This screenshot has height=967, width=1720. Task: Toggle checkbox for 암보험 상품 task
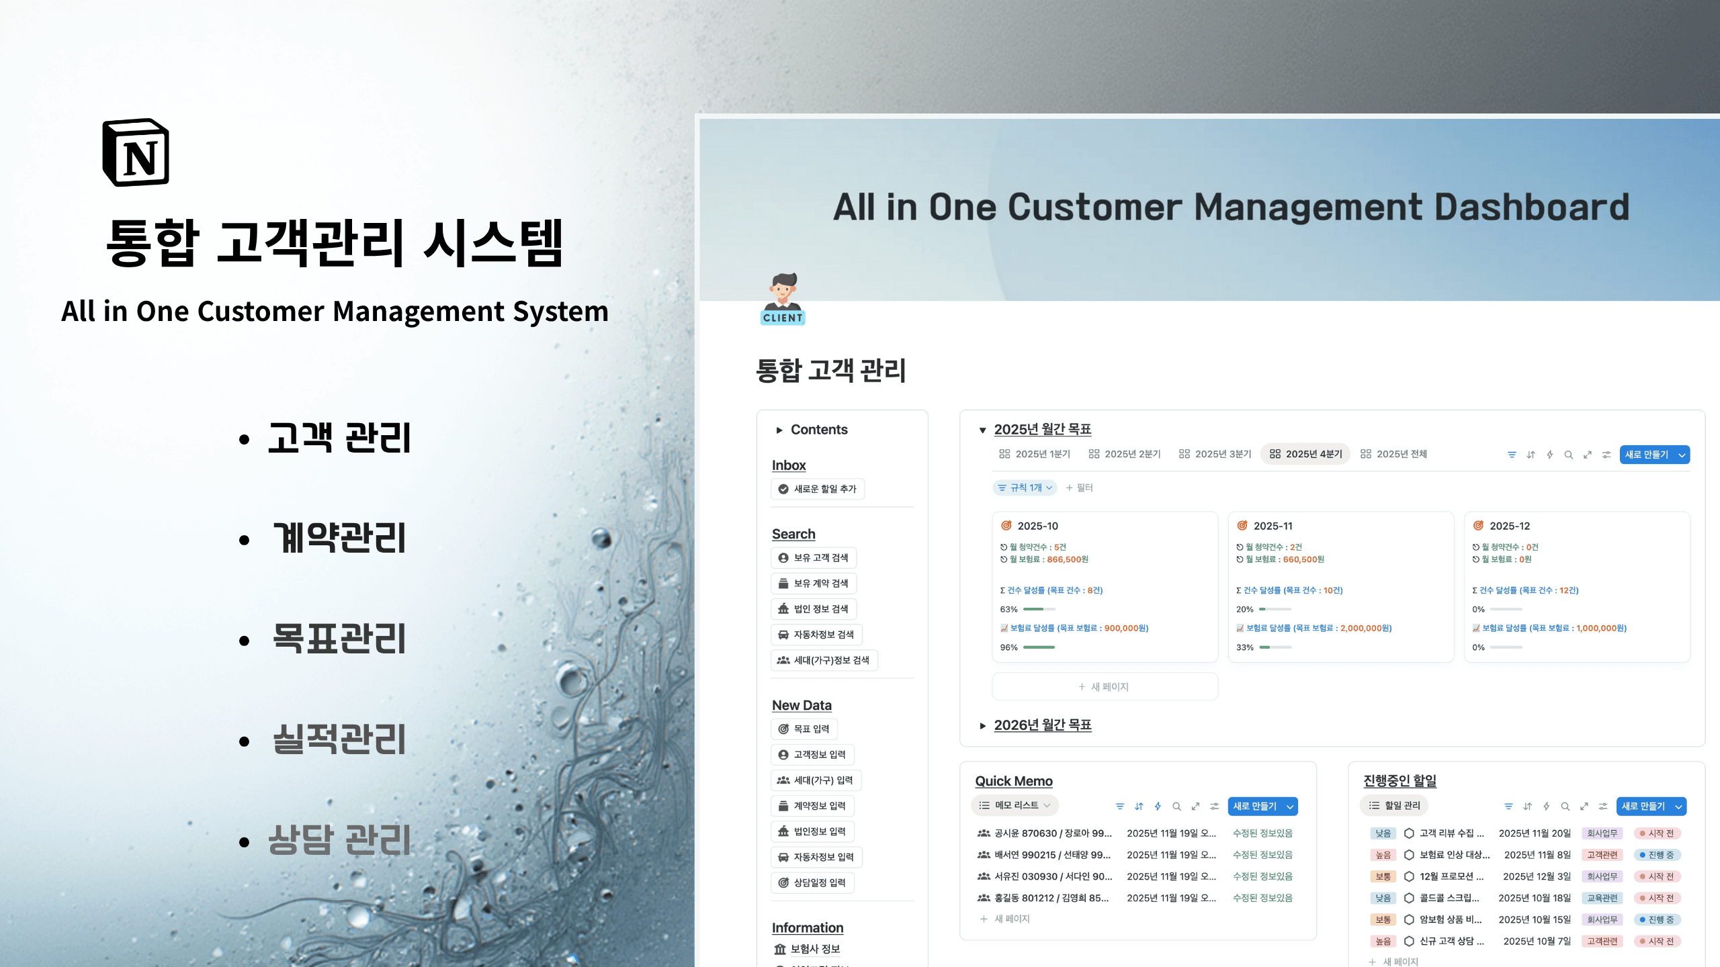pyautogui.click(x=1409, y=919)
